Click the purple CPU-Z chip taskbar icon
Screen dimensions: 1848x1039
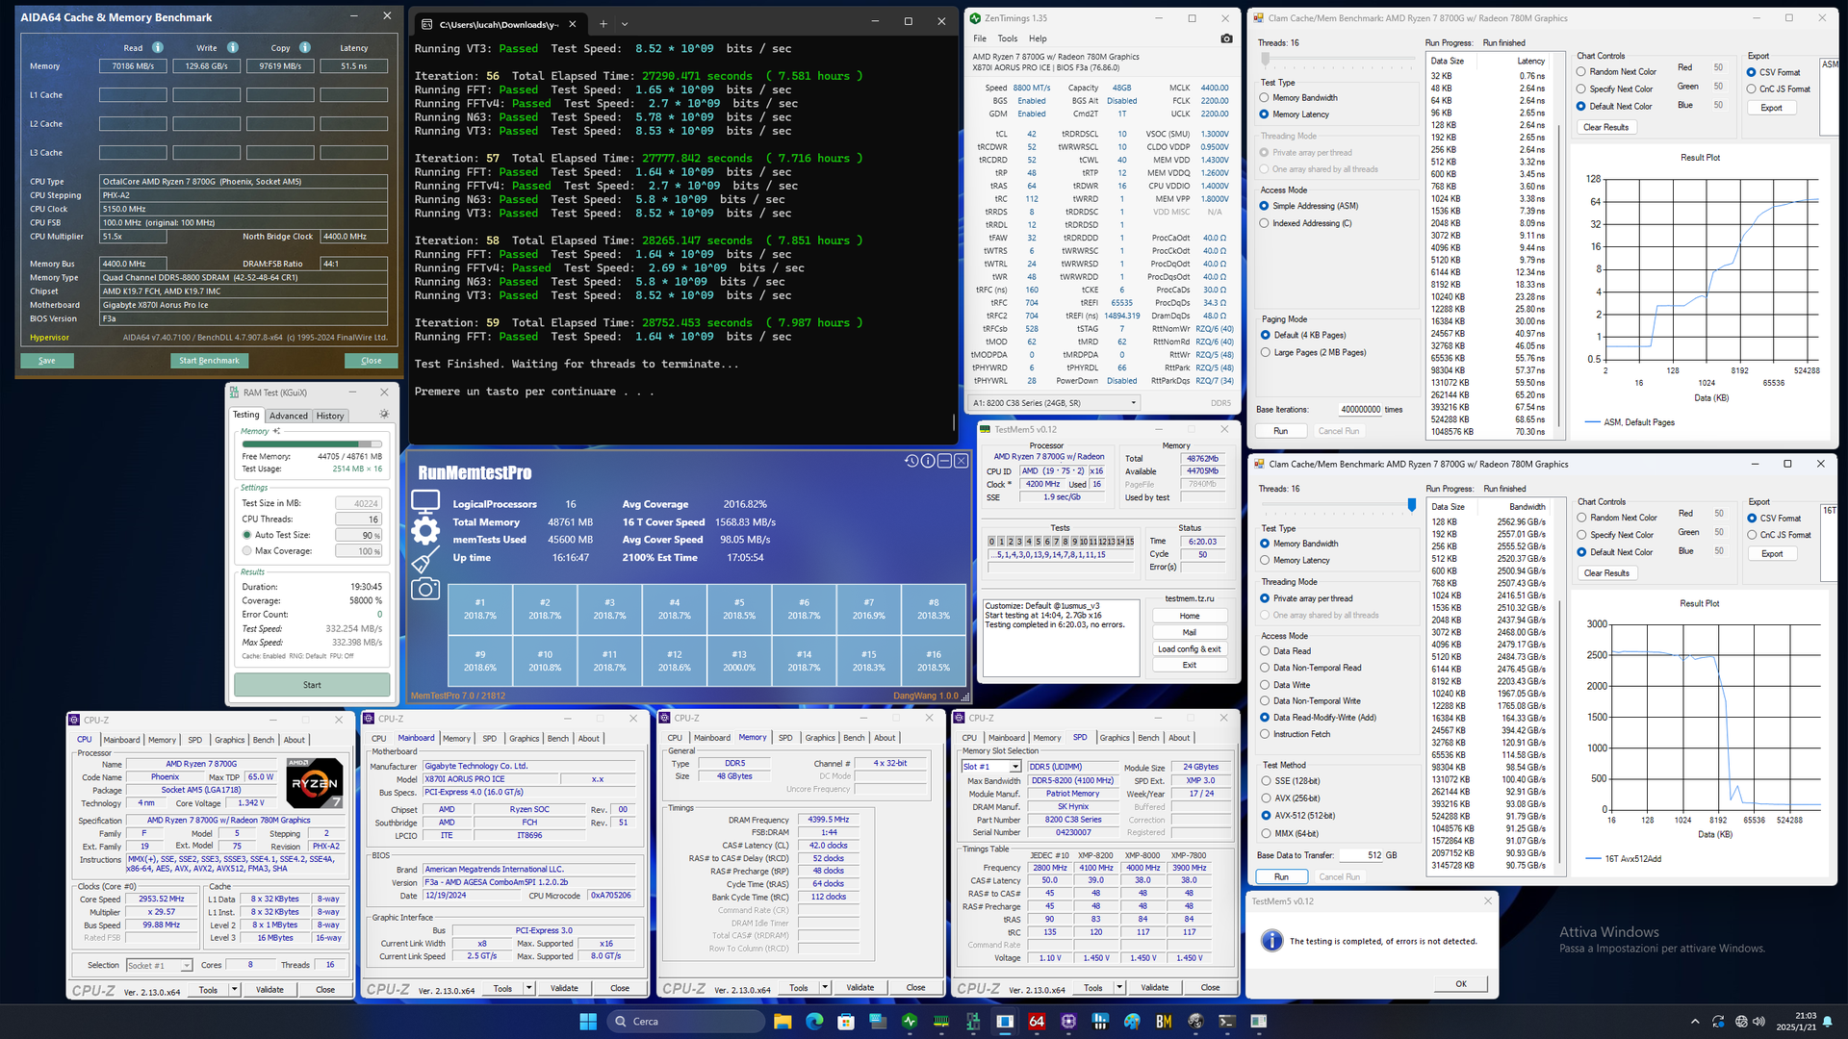1068,1022
